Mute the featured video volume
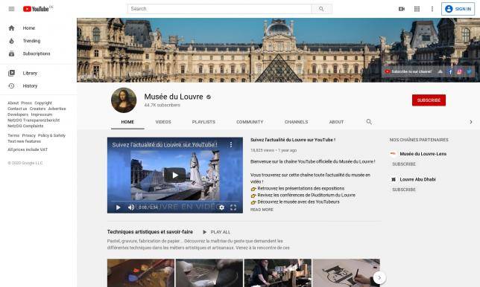Image resolution: width=480 pixels, height=287 pixels. pos(131,207)
